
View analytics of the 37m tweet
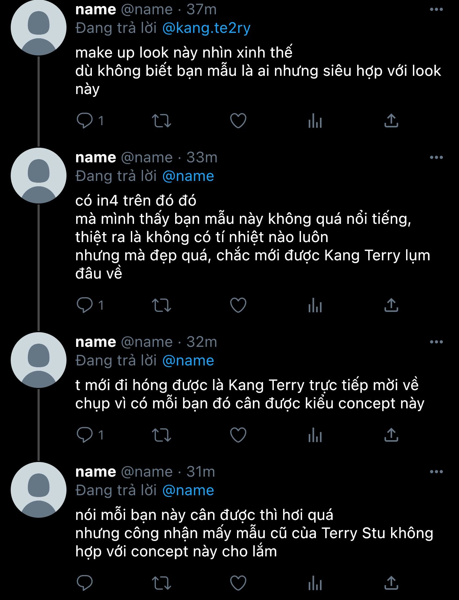pos(315,121)
